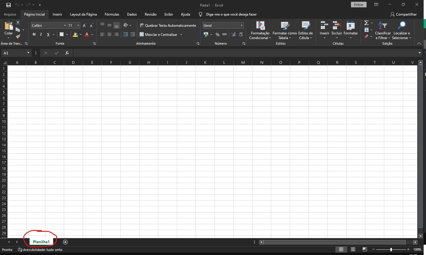Expand Mesclar e Centralizar dropdown arrow

tap(181, 34)
